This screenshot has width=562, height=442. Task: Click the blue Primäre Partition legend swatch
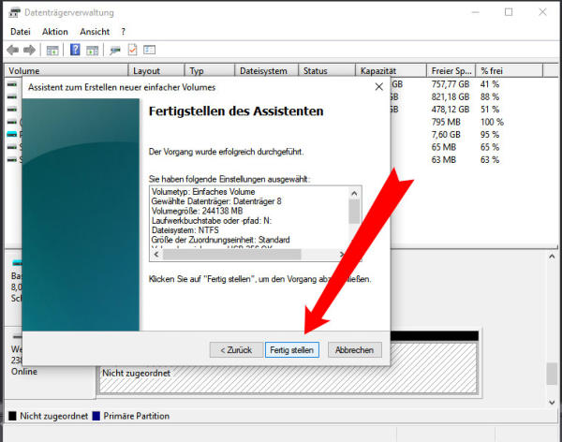(x=96, y=416)
